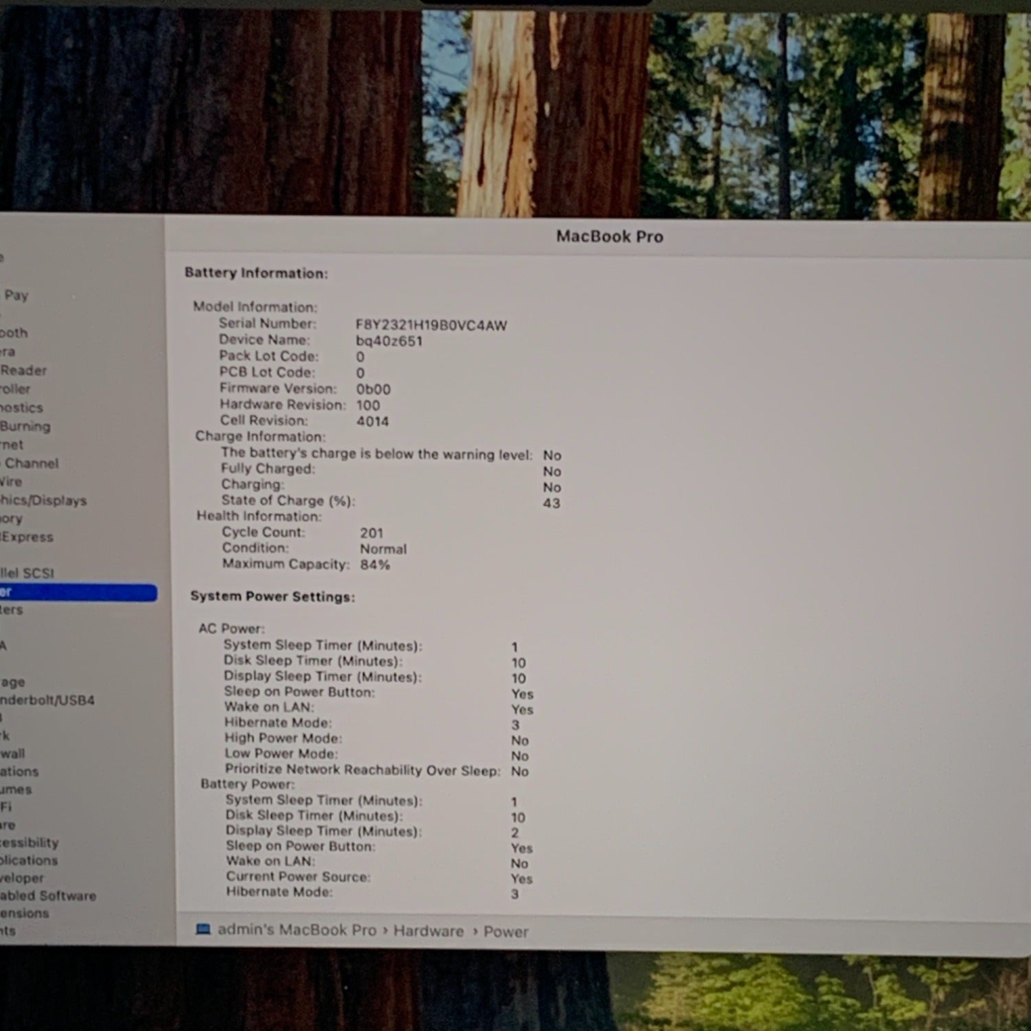Open Developer in the sidebar
The width and height of the screenshot is (1031, 1031).
[x=22, y=878]
